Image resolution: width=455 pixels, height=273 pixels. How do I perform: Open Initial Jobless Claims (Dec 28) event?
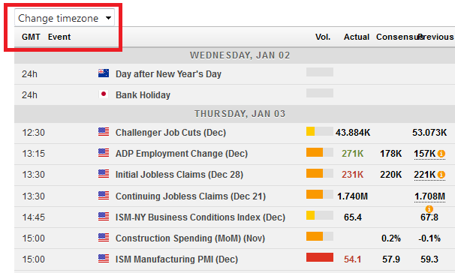179,175
